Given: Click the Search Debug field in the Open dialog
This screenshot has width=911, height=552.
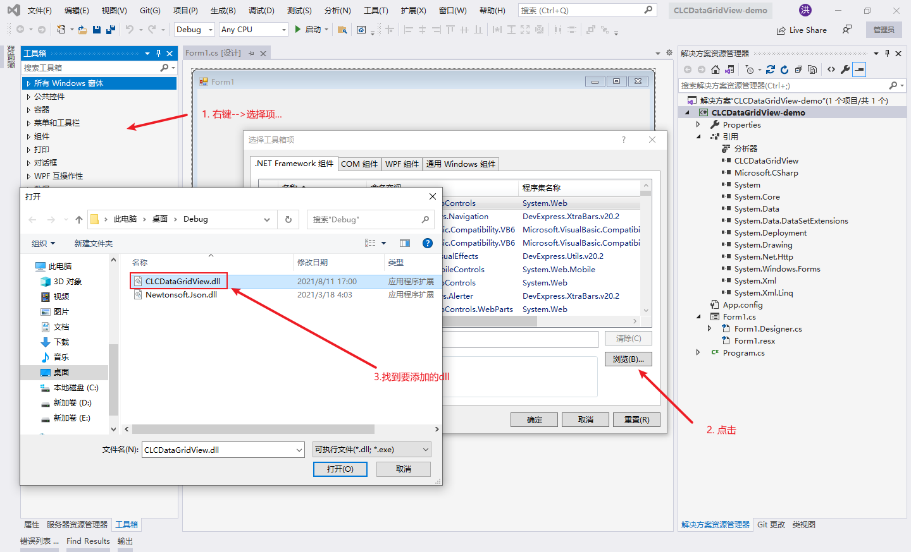Looking at the screenshot, I should [x=371, y=220].
